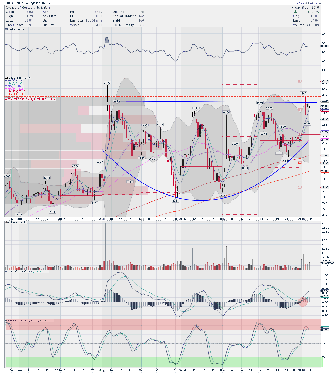Click the S2 pivot marker
This screenshot has width=334, height=373.
300,187
